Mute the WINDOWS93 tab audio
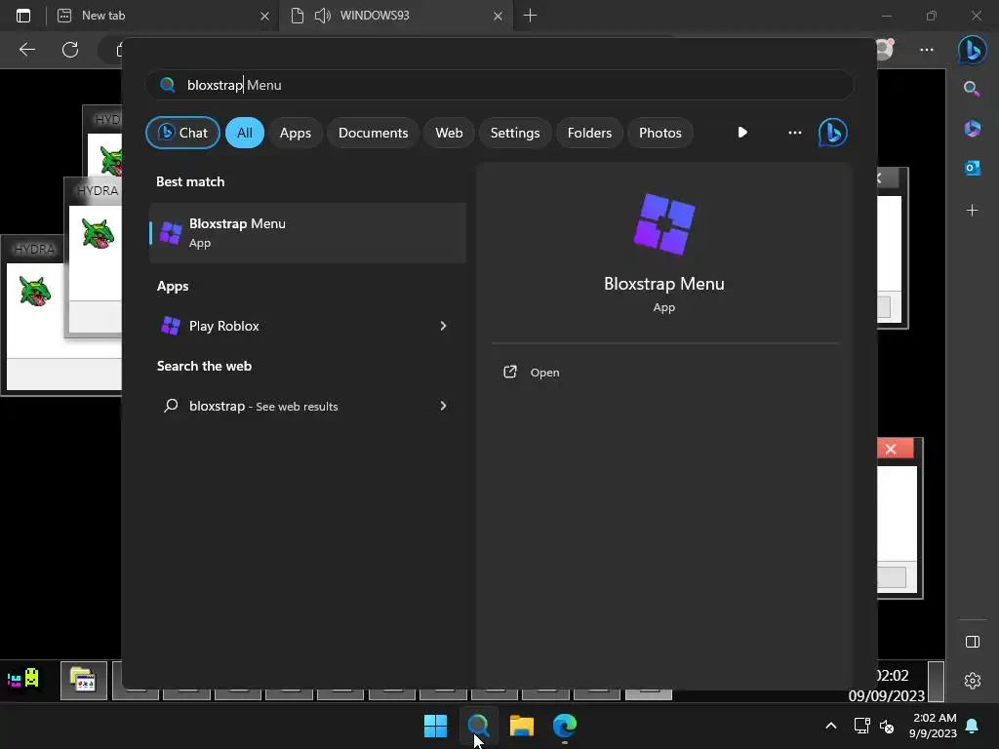Image resolution: width=999 pixels, height=749 pixels. click(322, 16)
